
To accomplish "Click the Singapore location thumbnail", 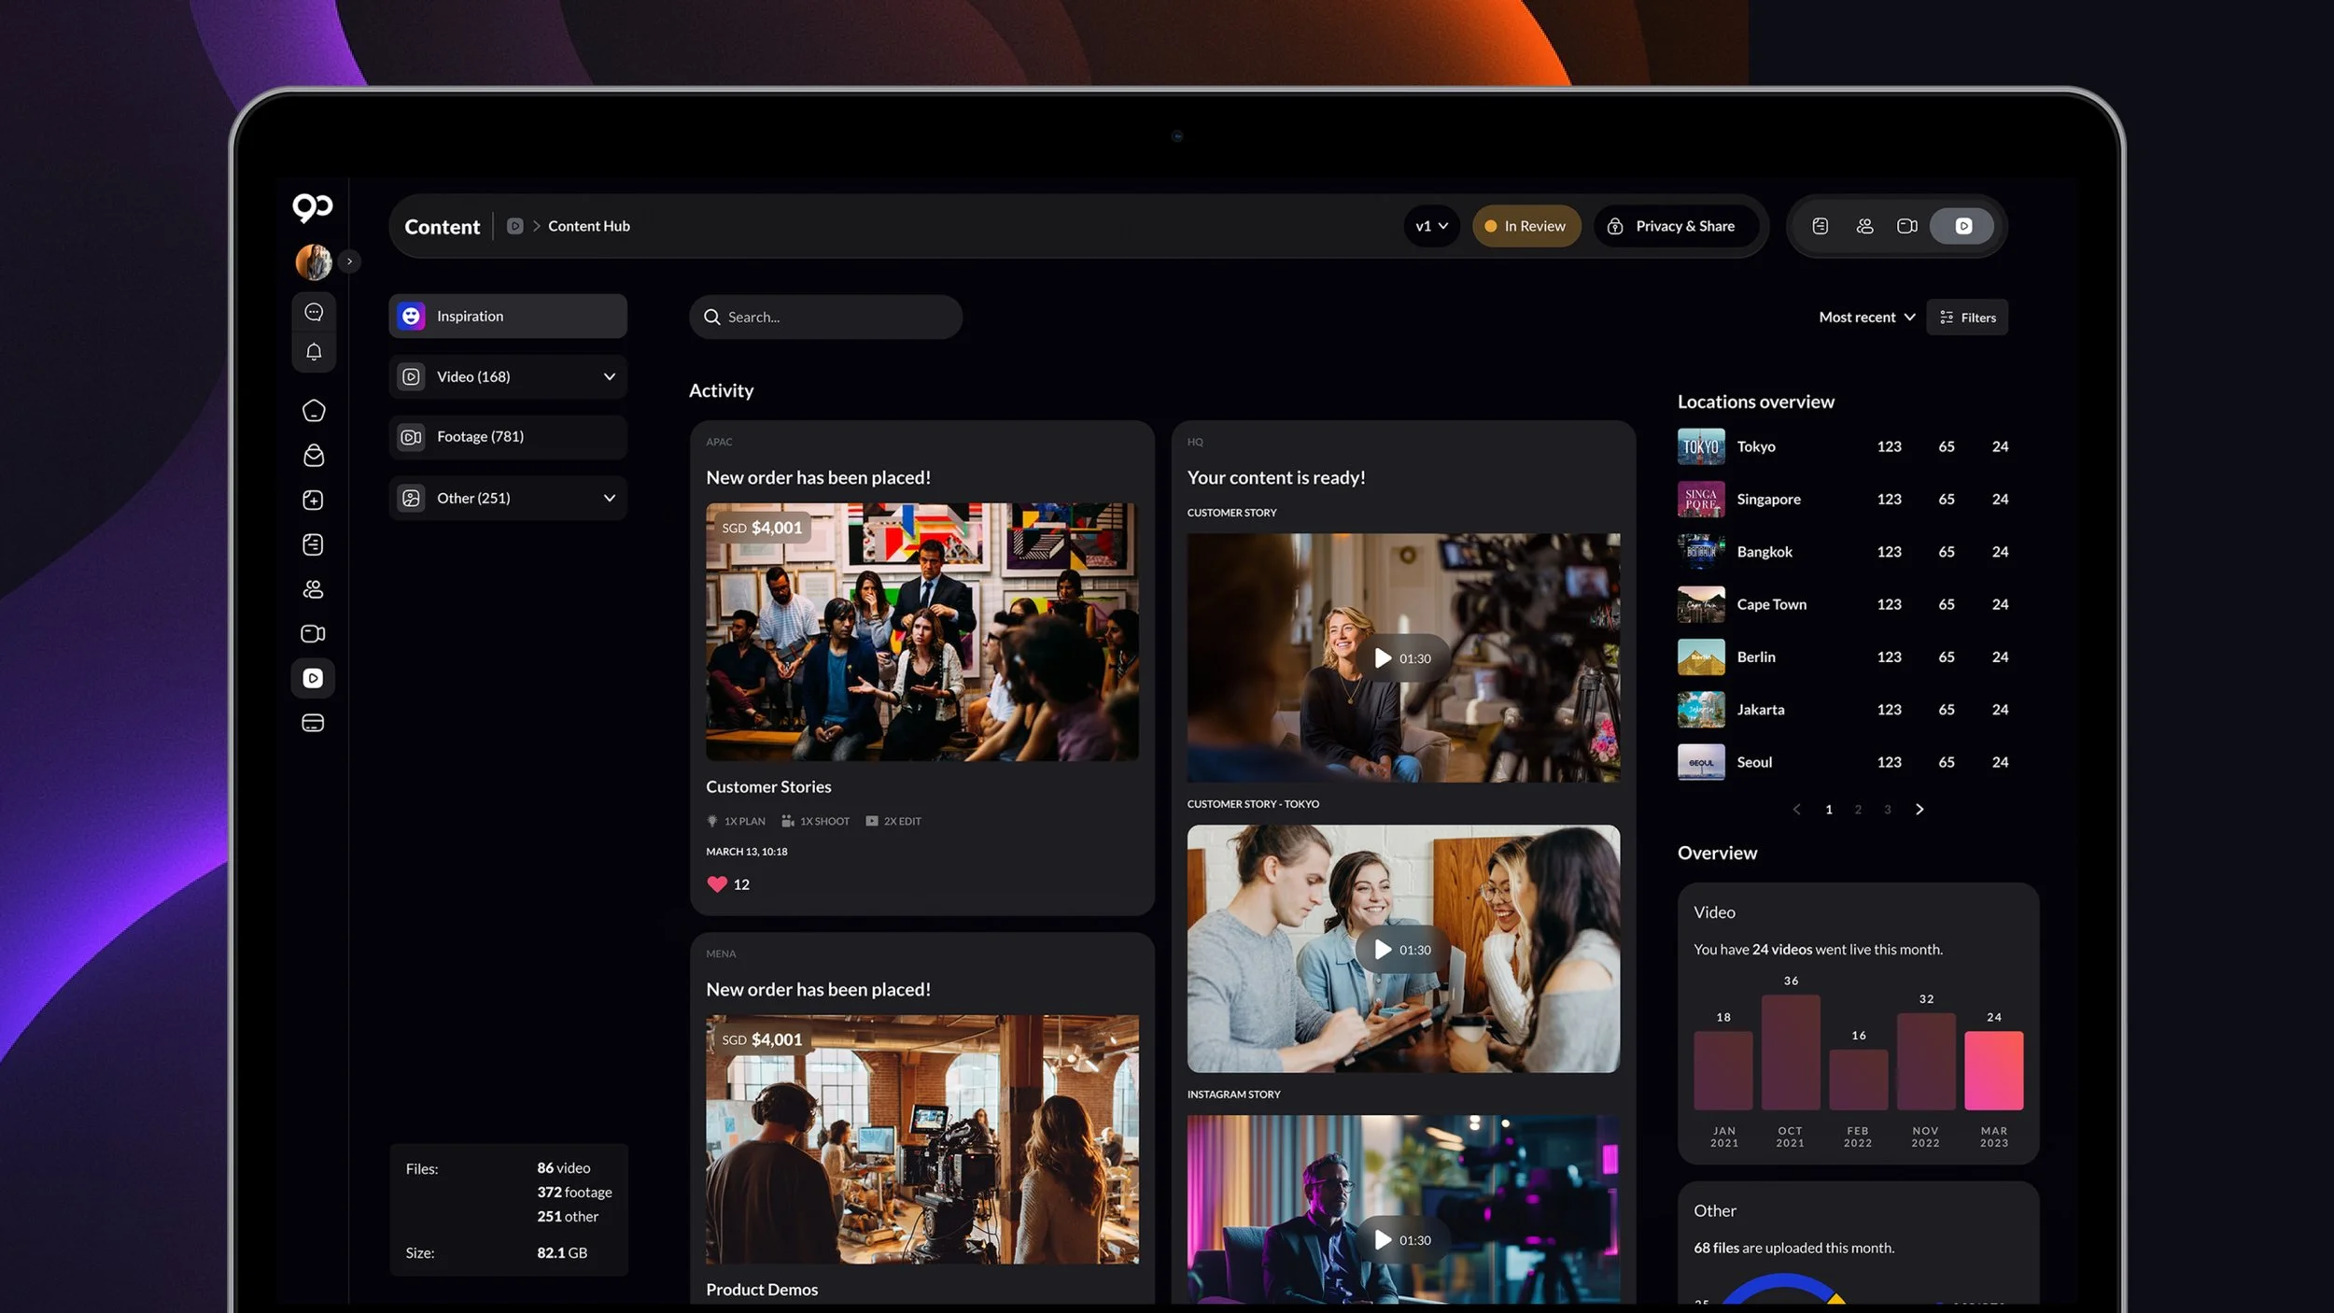I will pos(1701,500).
